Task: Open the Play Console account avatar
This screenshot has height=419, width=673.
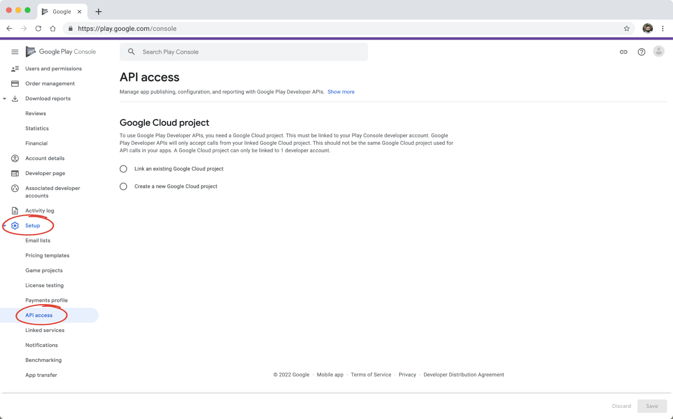Action: (x=659, y=51)
